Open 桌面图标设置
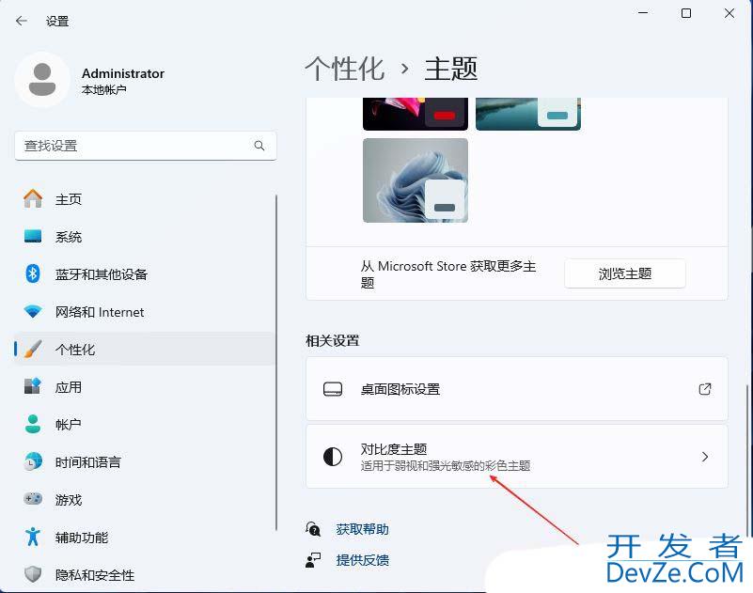The width and height of the screenshot is (753, 593). [x=517, y=388]
